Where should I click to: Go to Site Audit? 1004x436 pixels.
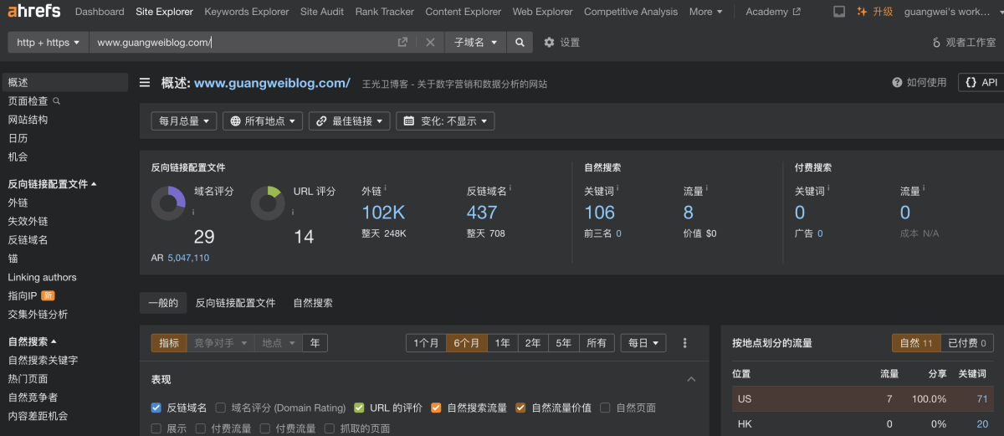[x=322, y=12]
